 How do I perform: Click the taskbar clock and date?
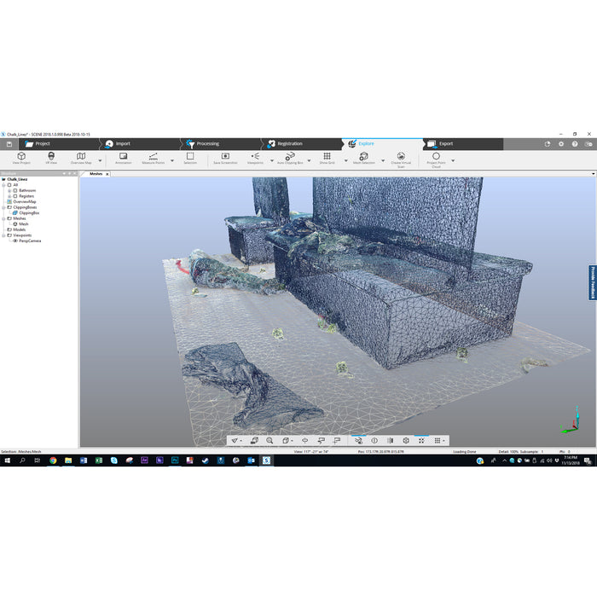click(571, 461)
